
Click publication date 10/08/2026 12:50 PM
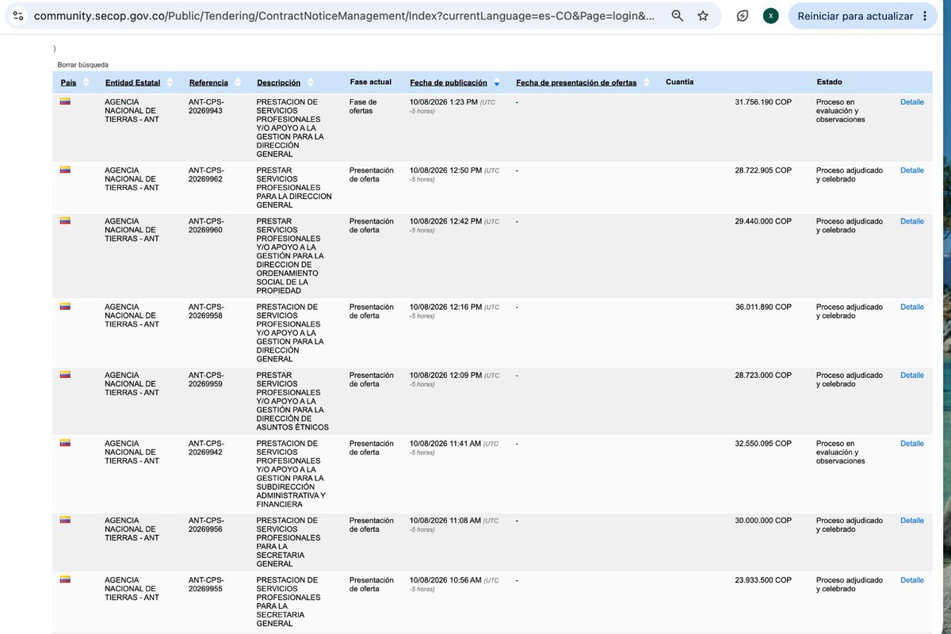coord(445,170)
